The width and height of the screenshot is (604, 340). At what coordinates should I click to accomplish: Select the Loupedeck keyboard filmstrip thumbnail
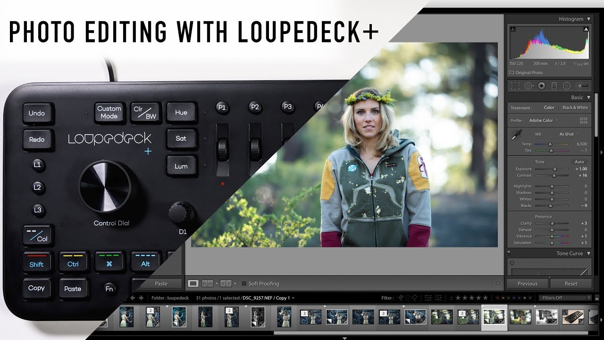coord(572,316)
